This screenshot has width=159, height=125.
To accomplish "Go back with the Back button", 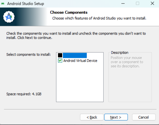I will coord(92,117).
